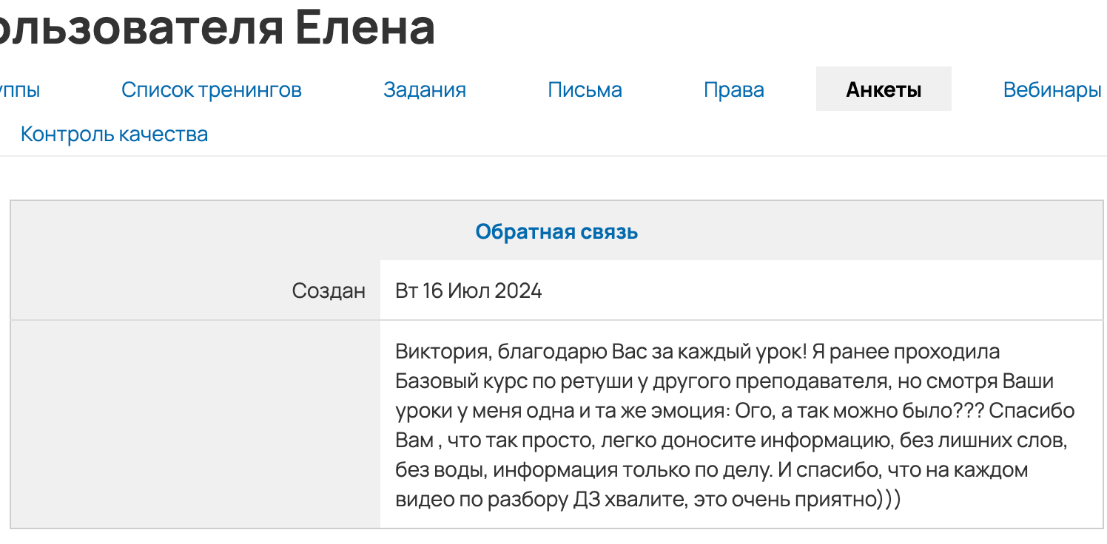The image size is (1107, 544).
Task: Open the Контроль качества section
Action: pos(114,134)
